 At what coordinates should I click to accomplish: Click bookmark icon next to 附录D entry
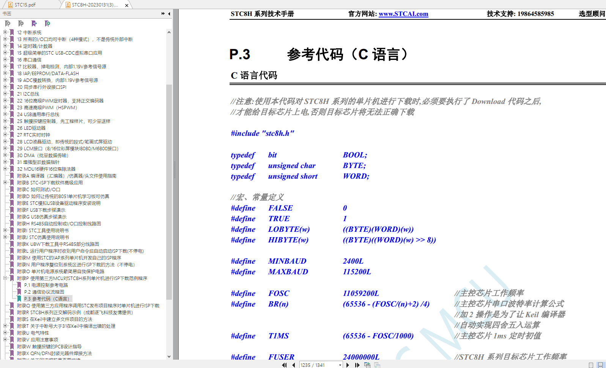click(x=12, y=196)
